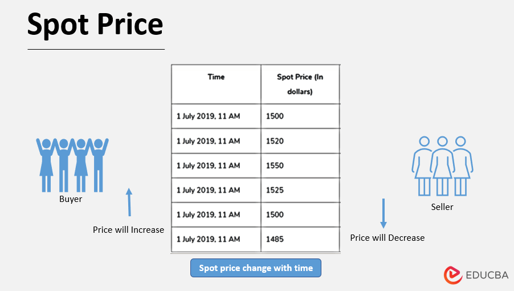Click the EDUCBA logo icon
Viewport: 514px width, 291px height.
[x=453, y=274]
